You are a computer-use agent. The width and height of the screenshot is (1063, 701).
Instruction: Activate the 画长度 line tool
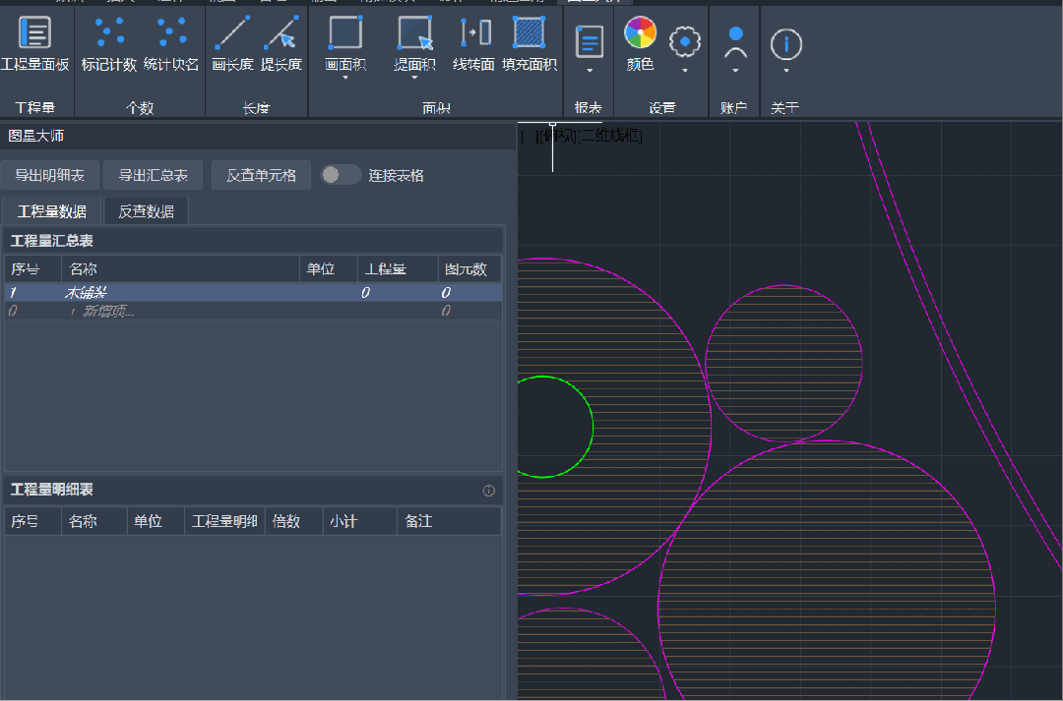pos(232,43)
